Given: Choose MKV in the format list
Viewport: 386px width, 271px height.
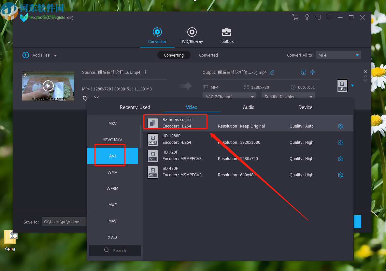Looking at the screenshot, I should pos(112,123).
